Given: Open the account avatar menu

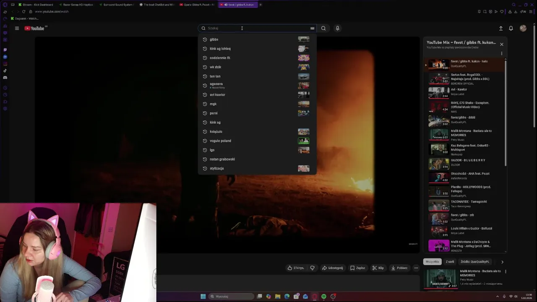Looking at the screenshot, I should 523,28.
